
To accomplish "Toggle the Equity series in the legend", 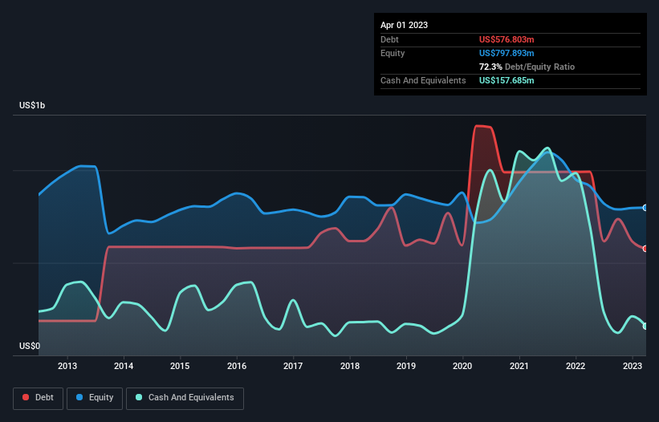I will (95, 398).
